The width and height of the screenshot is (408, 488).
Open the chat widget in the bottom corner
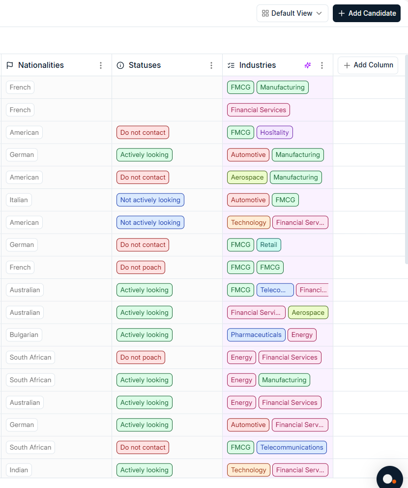[390, 477]
